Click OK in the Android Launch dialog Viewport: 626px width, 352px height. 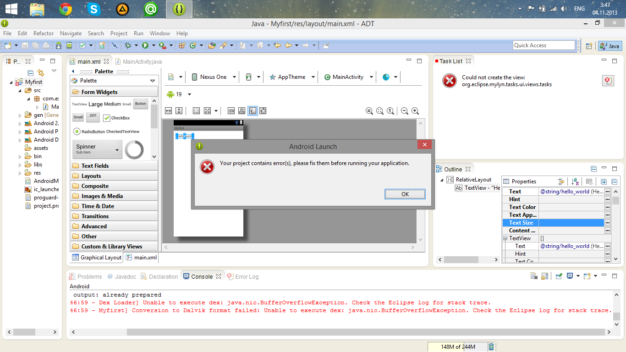tap(405, 194)
